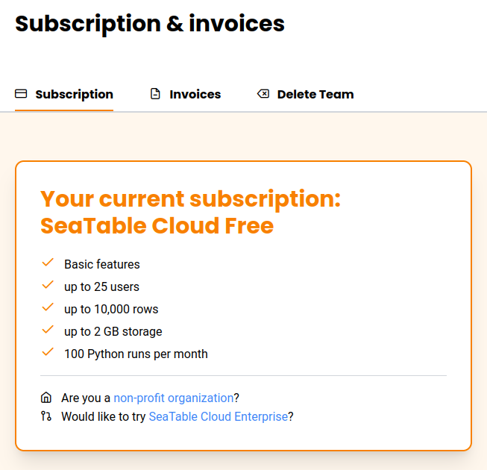The image size is (487, 470).
Task: Click the document icon beside Invoices
Action: click(155, 94)
